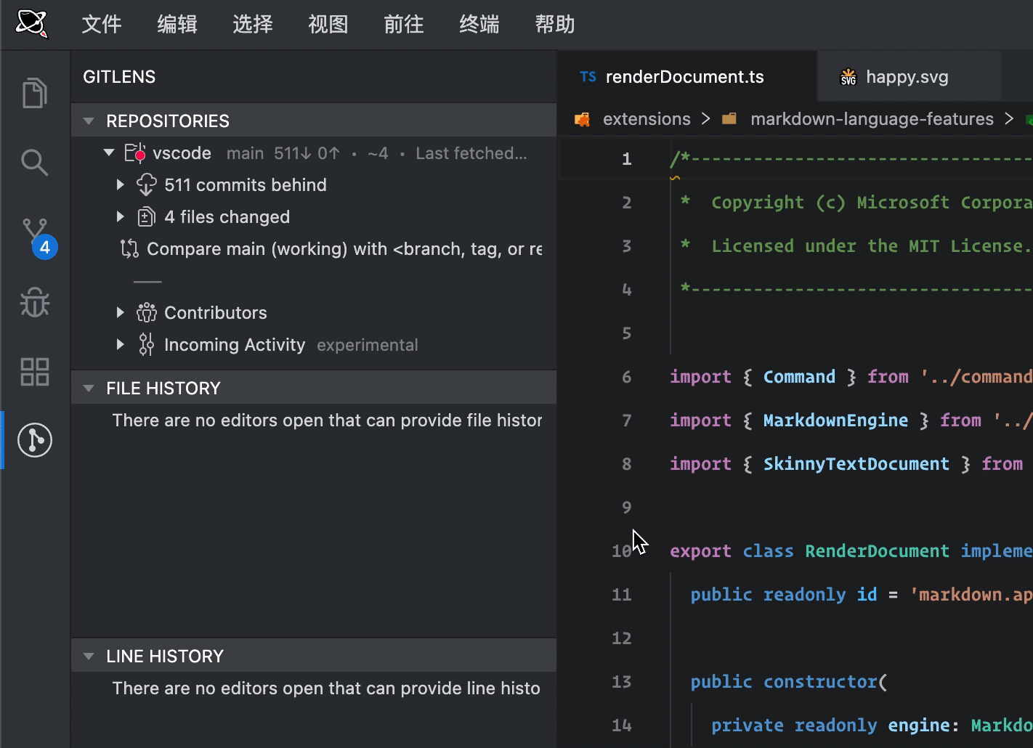Click the files changed document icon
Screen dimensions: 1033x748
(146, 217)
